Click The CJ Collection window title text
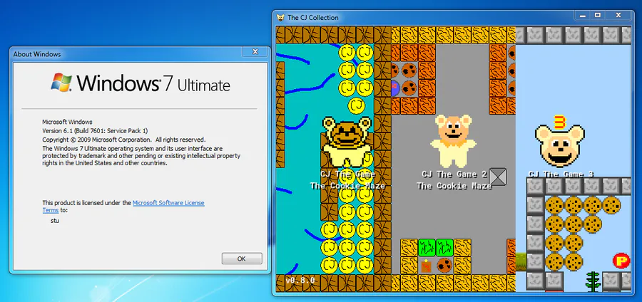Viewport: 642px width, 302px height. (313, 18)
